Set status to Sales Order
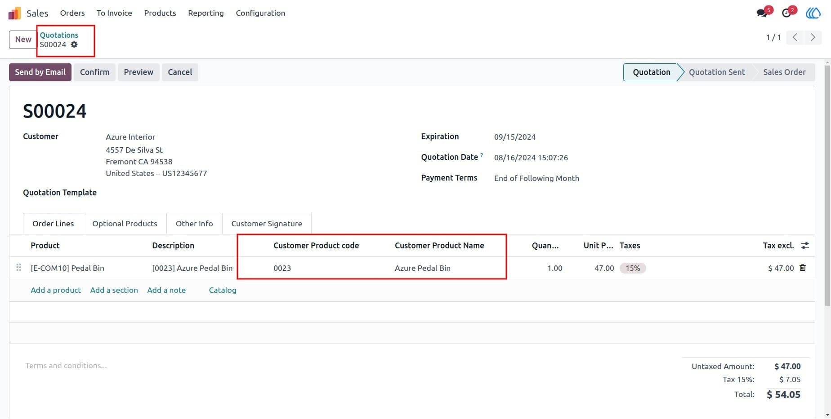Screen dimensions: 831x419 pyautogui.click(x=784, y=72)
